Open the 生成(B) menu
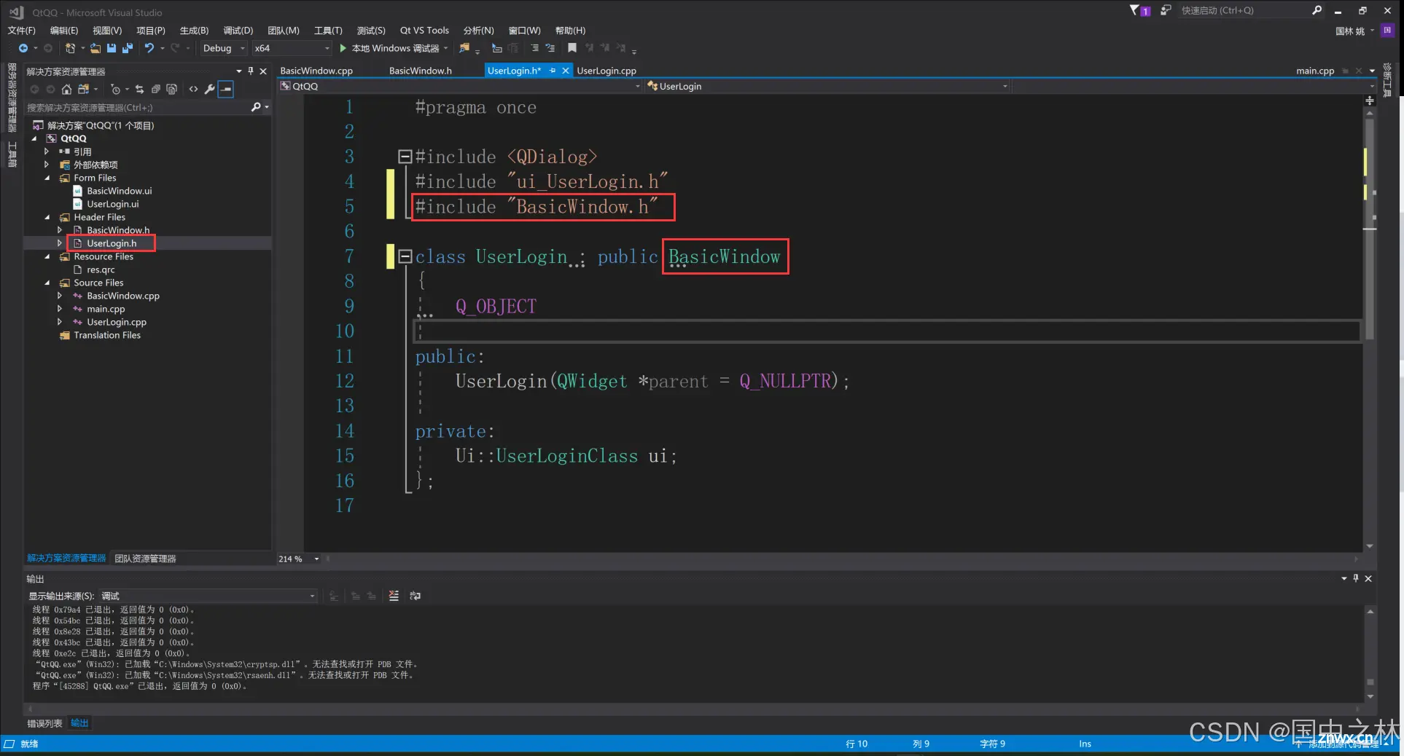Viewport: 1404px width, 756px height. tap(194, 31)
